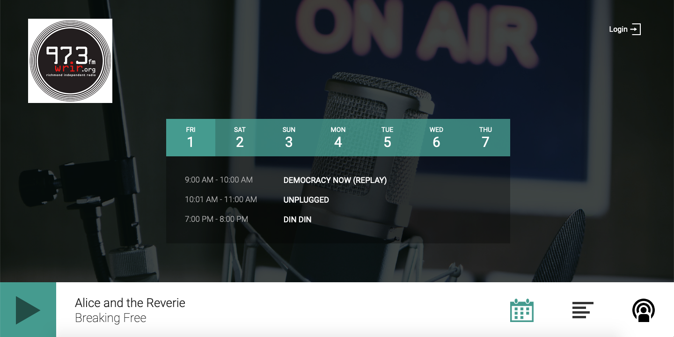Viewport: 674px width, 337px height.
Task: Select the TUE 5 day tab
Action: [x=387, y=138]
